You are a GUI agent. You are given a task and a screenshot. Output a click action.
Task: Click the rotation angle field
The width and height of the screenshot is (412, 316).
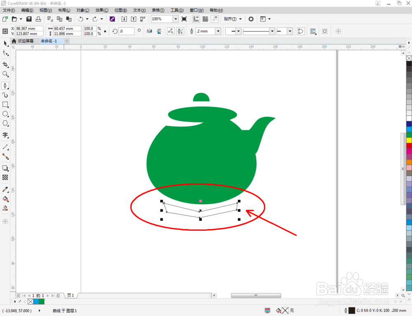(x=126, y=31)
